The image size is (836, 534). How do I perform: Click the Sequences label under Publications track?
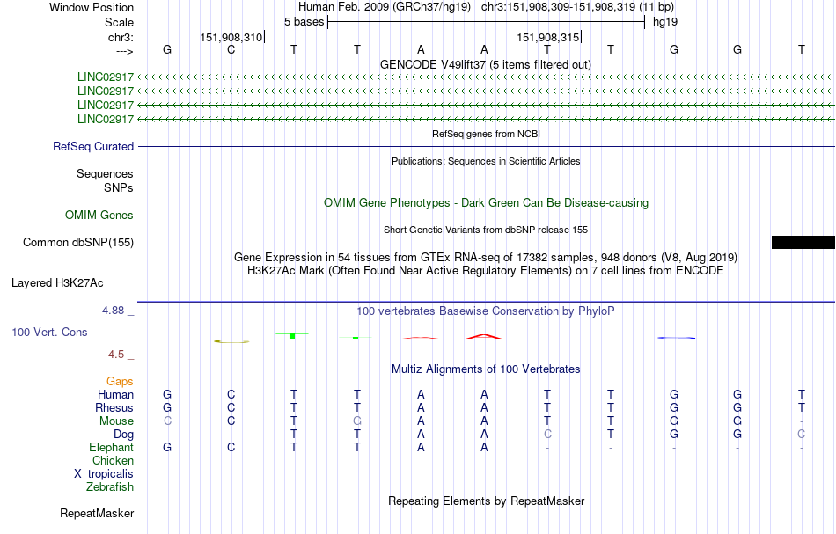point(105,173)
